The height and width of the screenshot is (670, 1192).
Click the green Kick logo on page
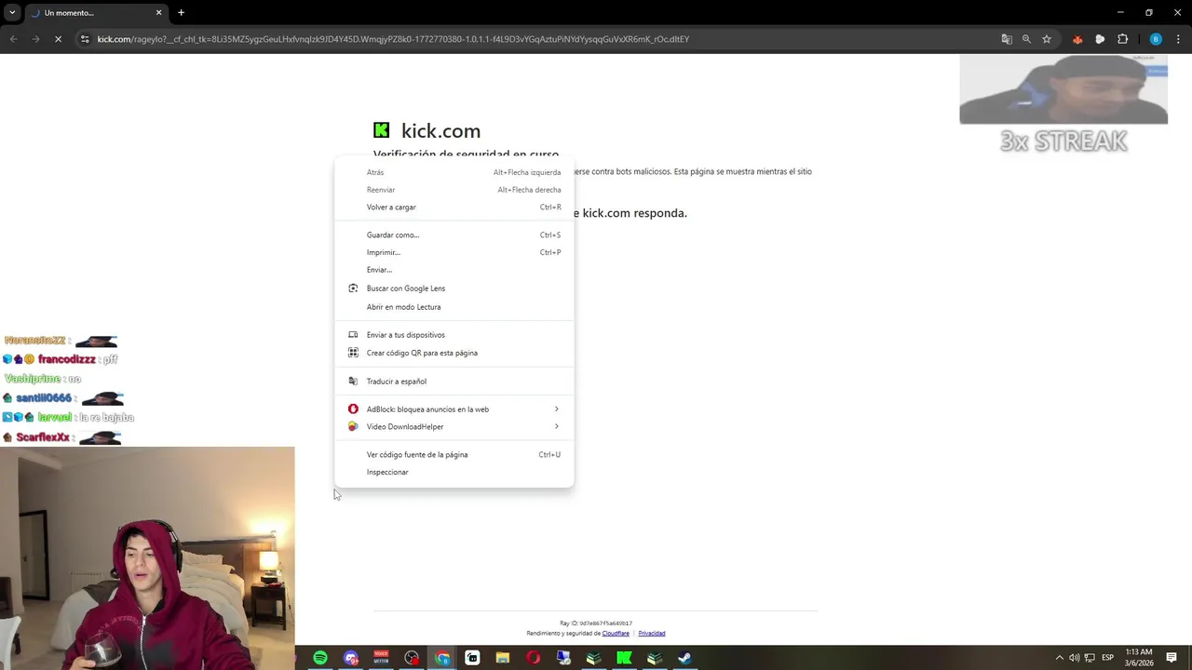coord(382,130)
